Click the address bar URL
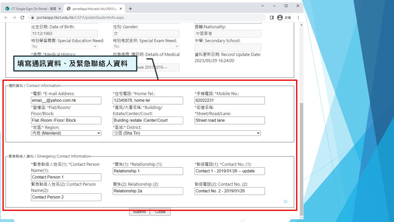Screen dimensions: 394x222 coord(80,18)
